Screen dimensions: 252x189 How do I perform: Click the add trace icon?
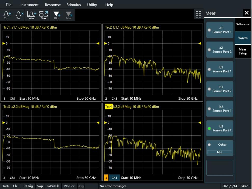tap(6, 15)
